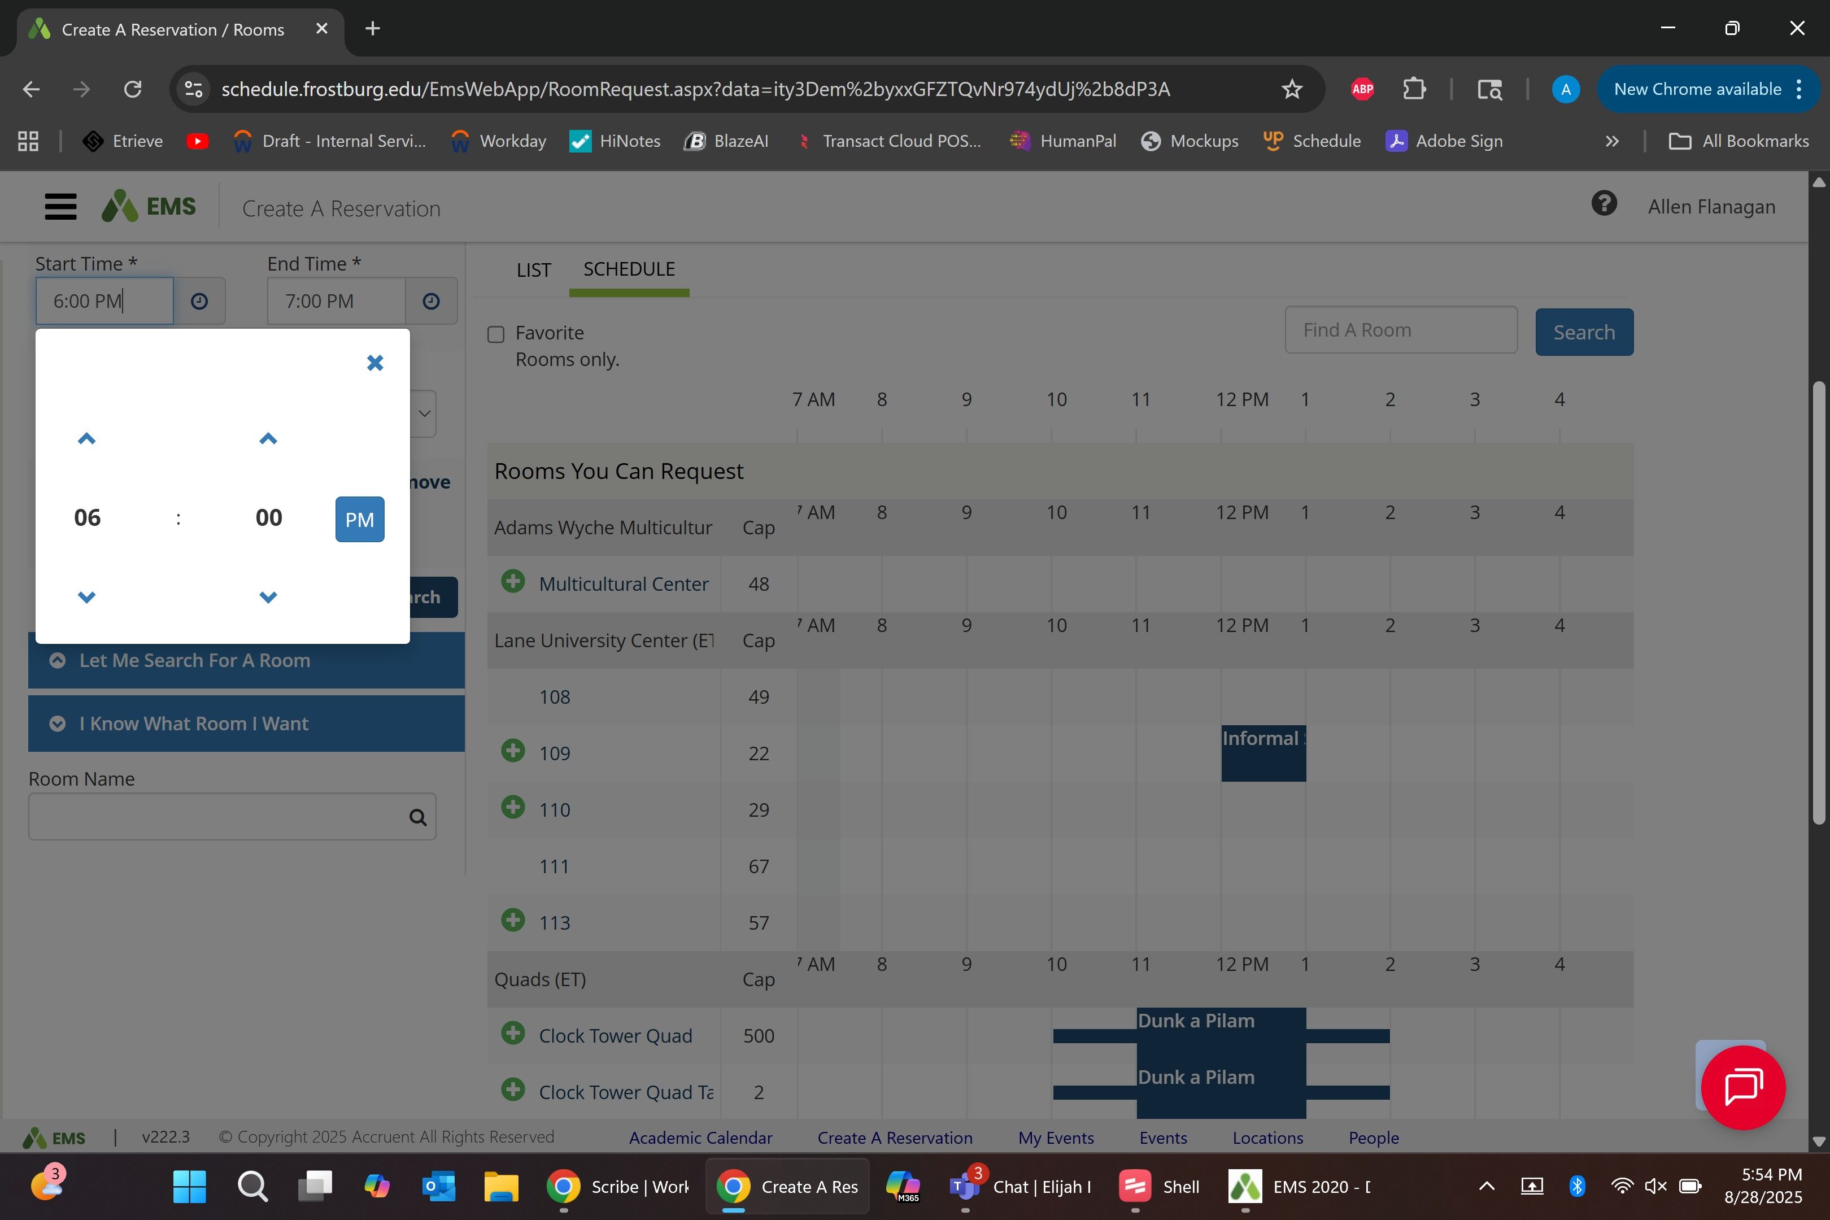
Task: Toggle the PM button in time picker
Action: [x=359, y=519]
